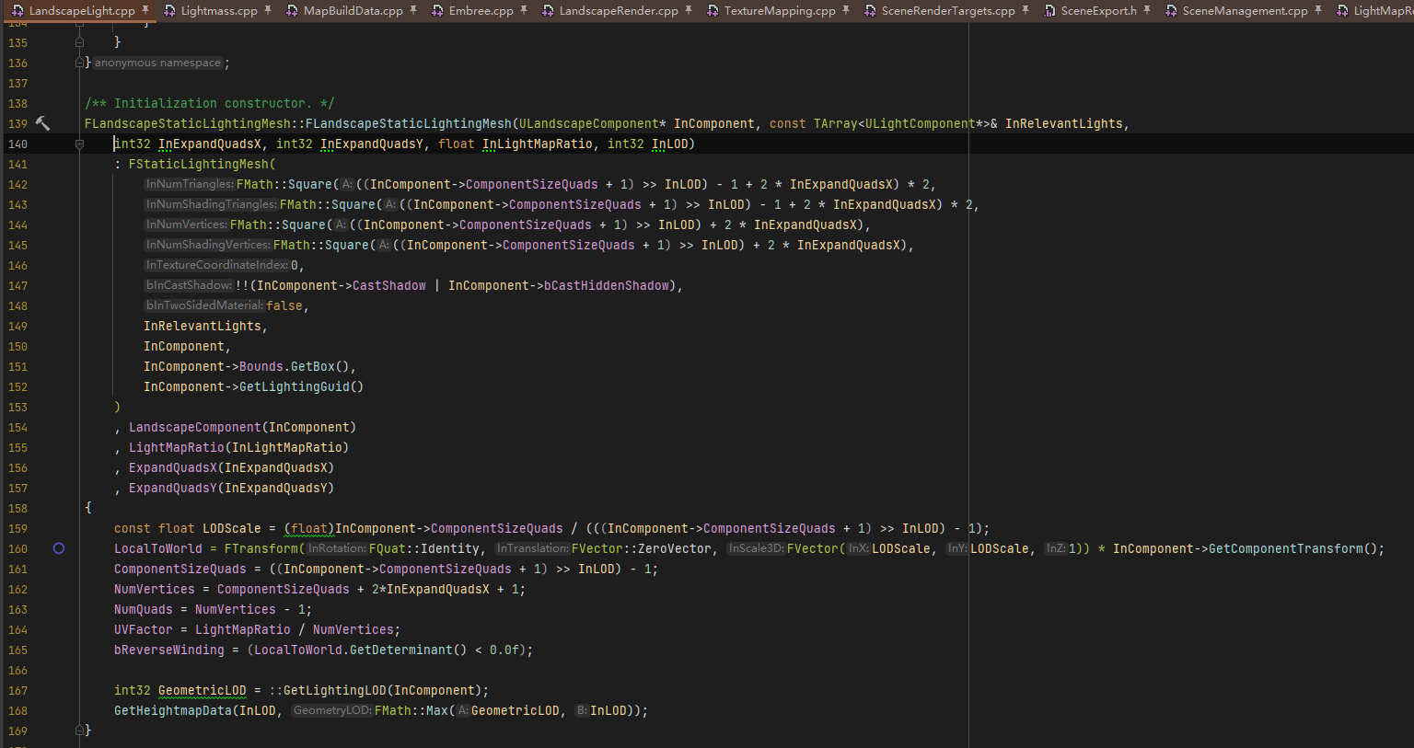Viewport: 1414px width, 748px height.
Task: Click the pin icon on LandscapeRender.cpp tab
Action: pyautogui.click(x=689, y=10)
